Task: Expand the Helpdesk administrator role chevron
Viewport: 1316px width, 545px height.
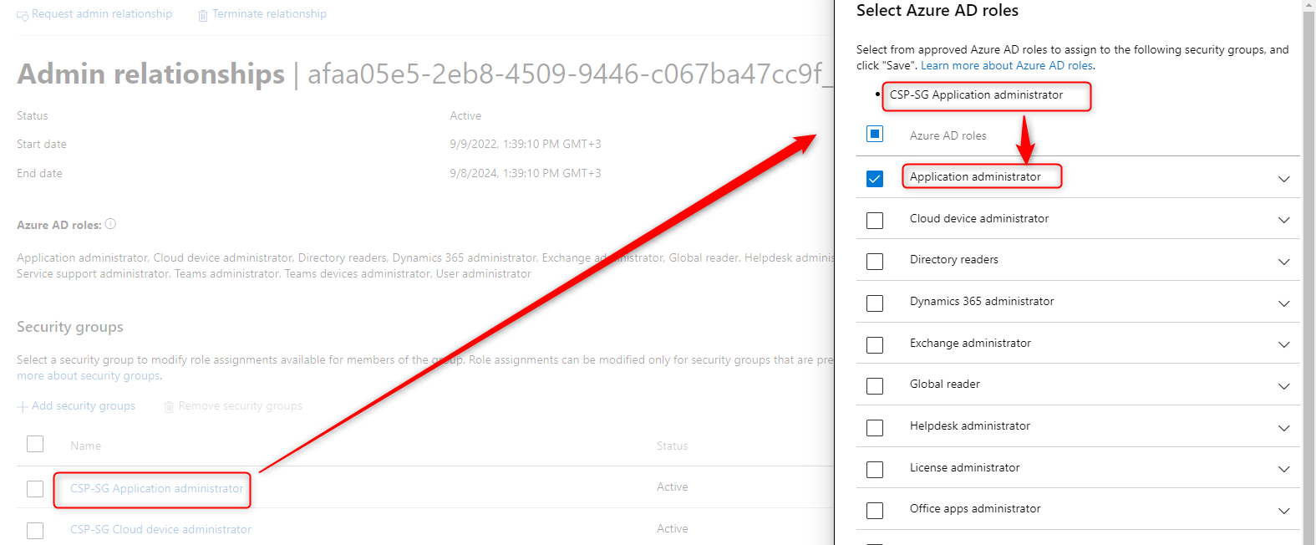Action: pyautogui.click(x=1284, y=428)
